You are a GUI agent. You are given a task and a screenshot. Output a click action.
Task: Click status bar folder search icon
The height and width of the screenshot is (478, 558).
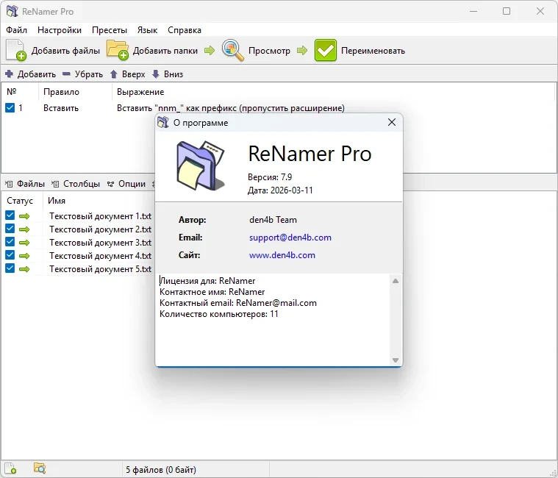40,468
